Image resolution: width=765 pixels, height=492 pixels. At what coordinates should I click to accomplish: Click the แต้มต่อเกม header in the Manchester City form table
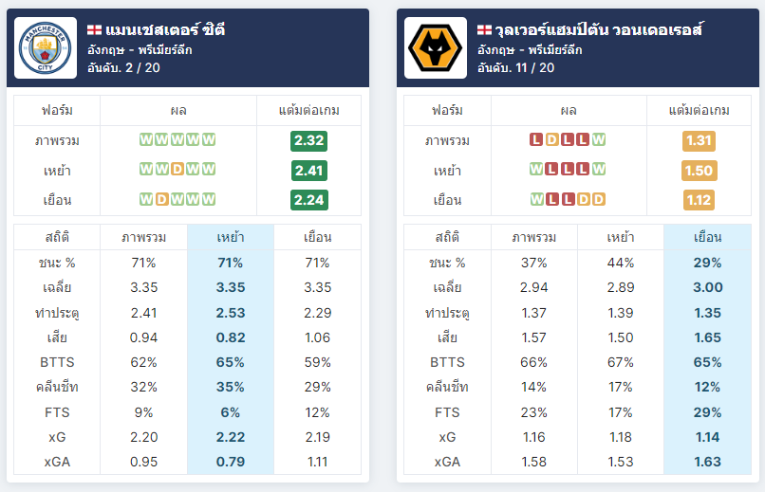pyautogui.click(x=308, y=111)
